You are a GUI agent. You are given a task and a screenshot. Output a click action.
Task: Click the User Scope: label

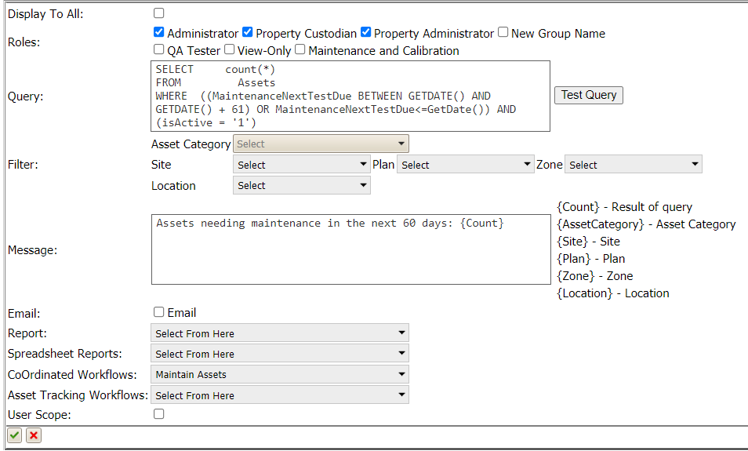[x=39, y=415]
